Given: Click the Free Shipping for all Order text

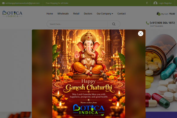Looking at the screenshot, I should [57, 3].
